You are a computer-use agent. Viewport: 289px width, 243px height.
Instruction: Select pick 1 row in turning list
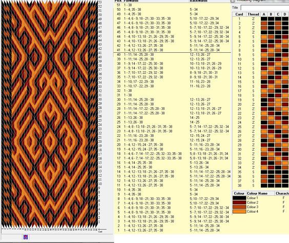[x=172, y=230]
